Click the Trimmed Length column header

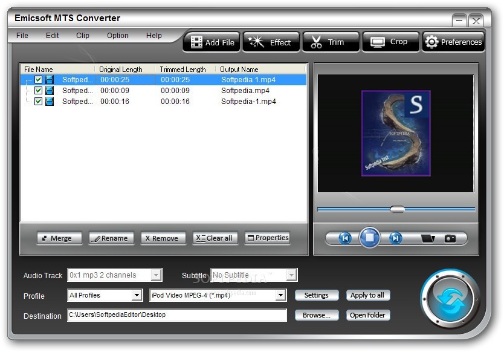point(185,69)
